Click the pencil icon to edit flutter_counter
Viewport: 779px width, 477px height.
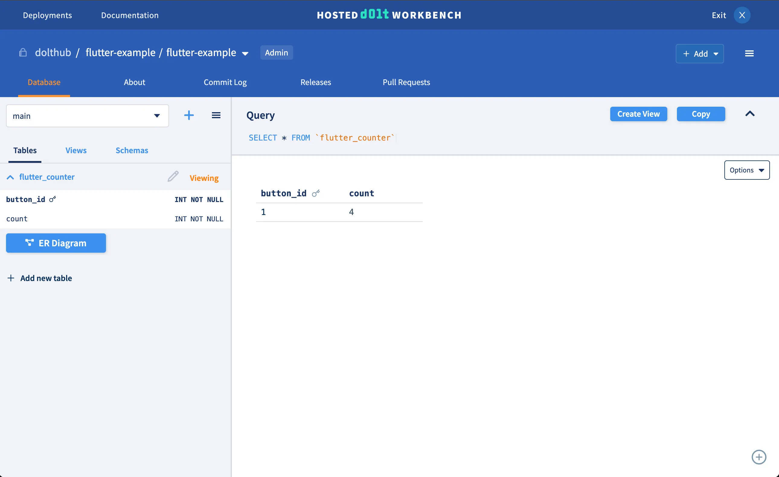[x=173, y=176]
